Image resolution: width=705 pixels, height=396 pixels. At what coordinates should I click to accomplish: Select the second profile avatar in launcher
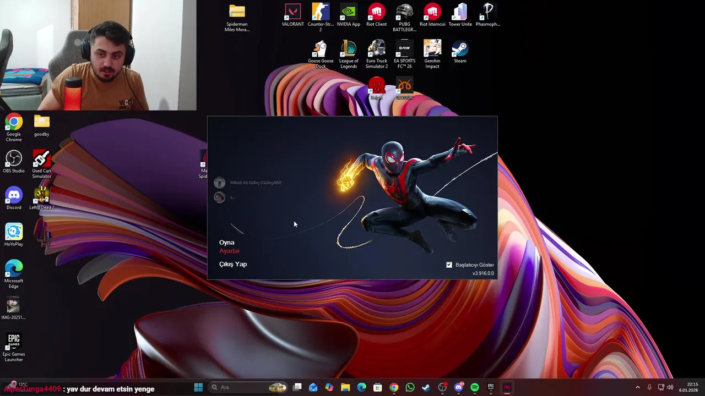tap(219, 197)
